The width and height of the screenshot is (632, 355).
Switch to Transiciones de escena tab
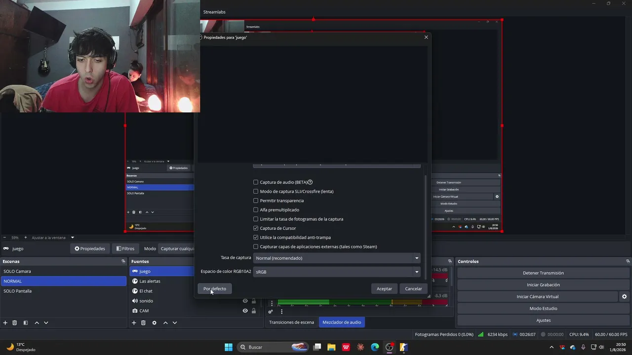tap(291, 322)
